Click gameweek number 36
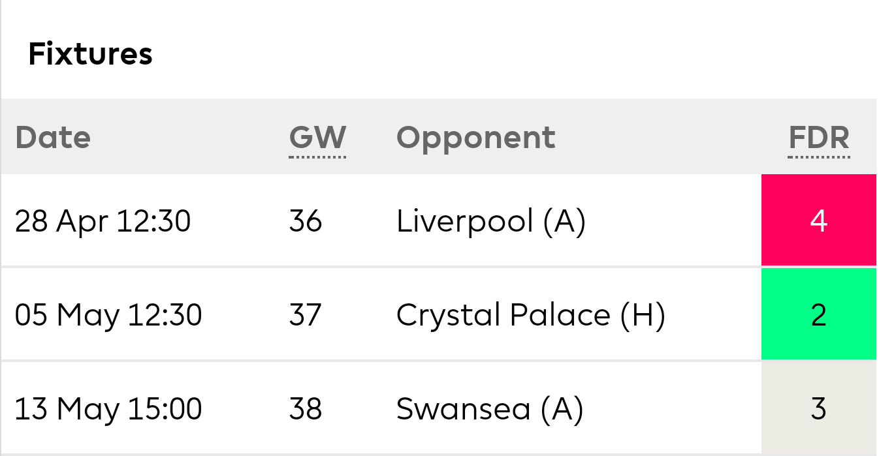 pyautogui.click(x=306, y=221)
